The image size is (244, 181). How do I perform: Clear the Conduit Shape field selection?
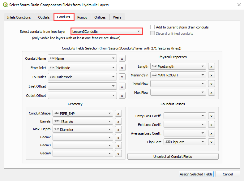(x=118, y=114)
